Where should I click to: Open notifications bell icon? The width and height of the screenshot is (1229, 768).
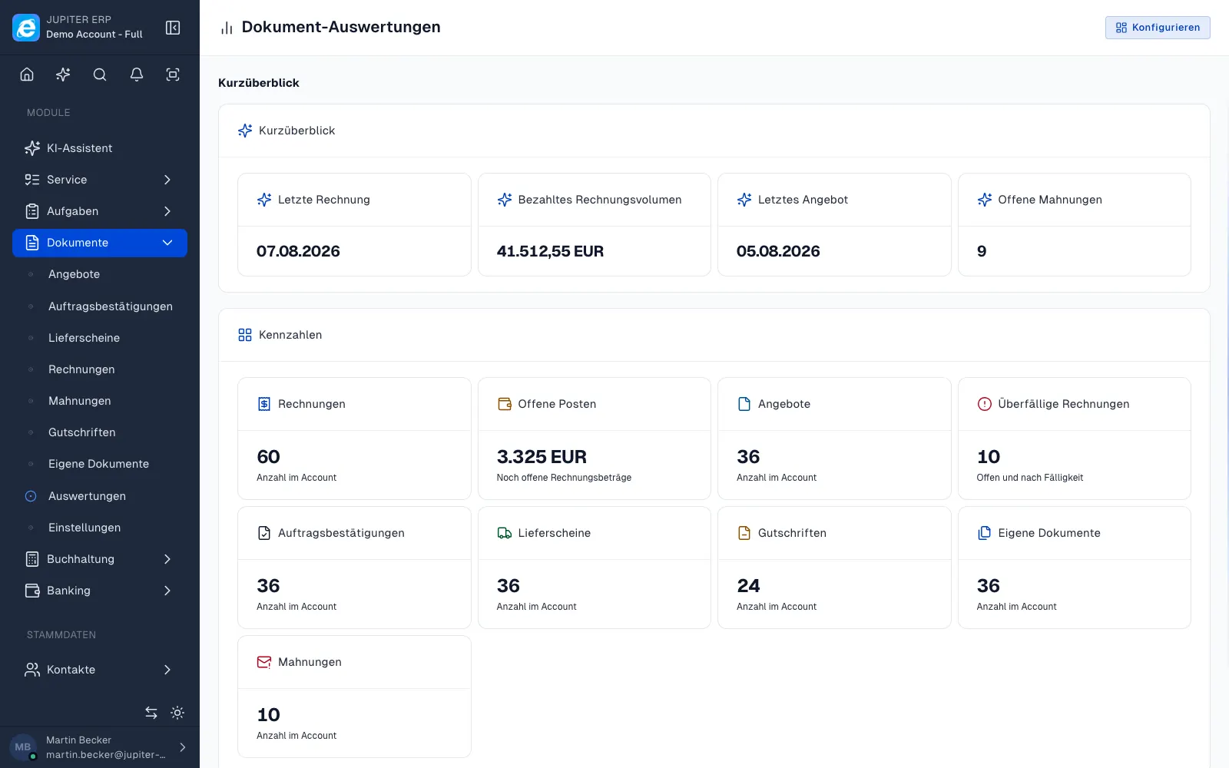(137, 74)
